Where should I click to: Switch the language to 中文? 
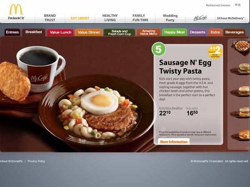(237, 5)
